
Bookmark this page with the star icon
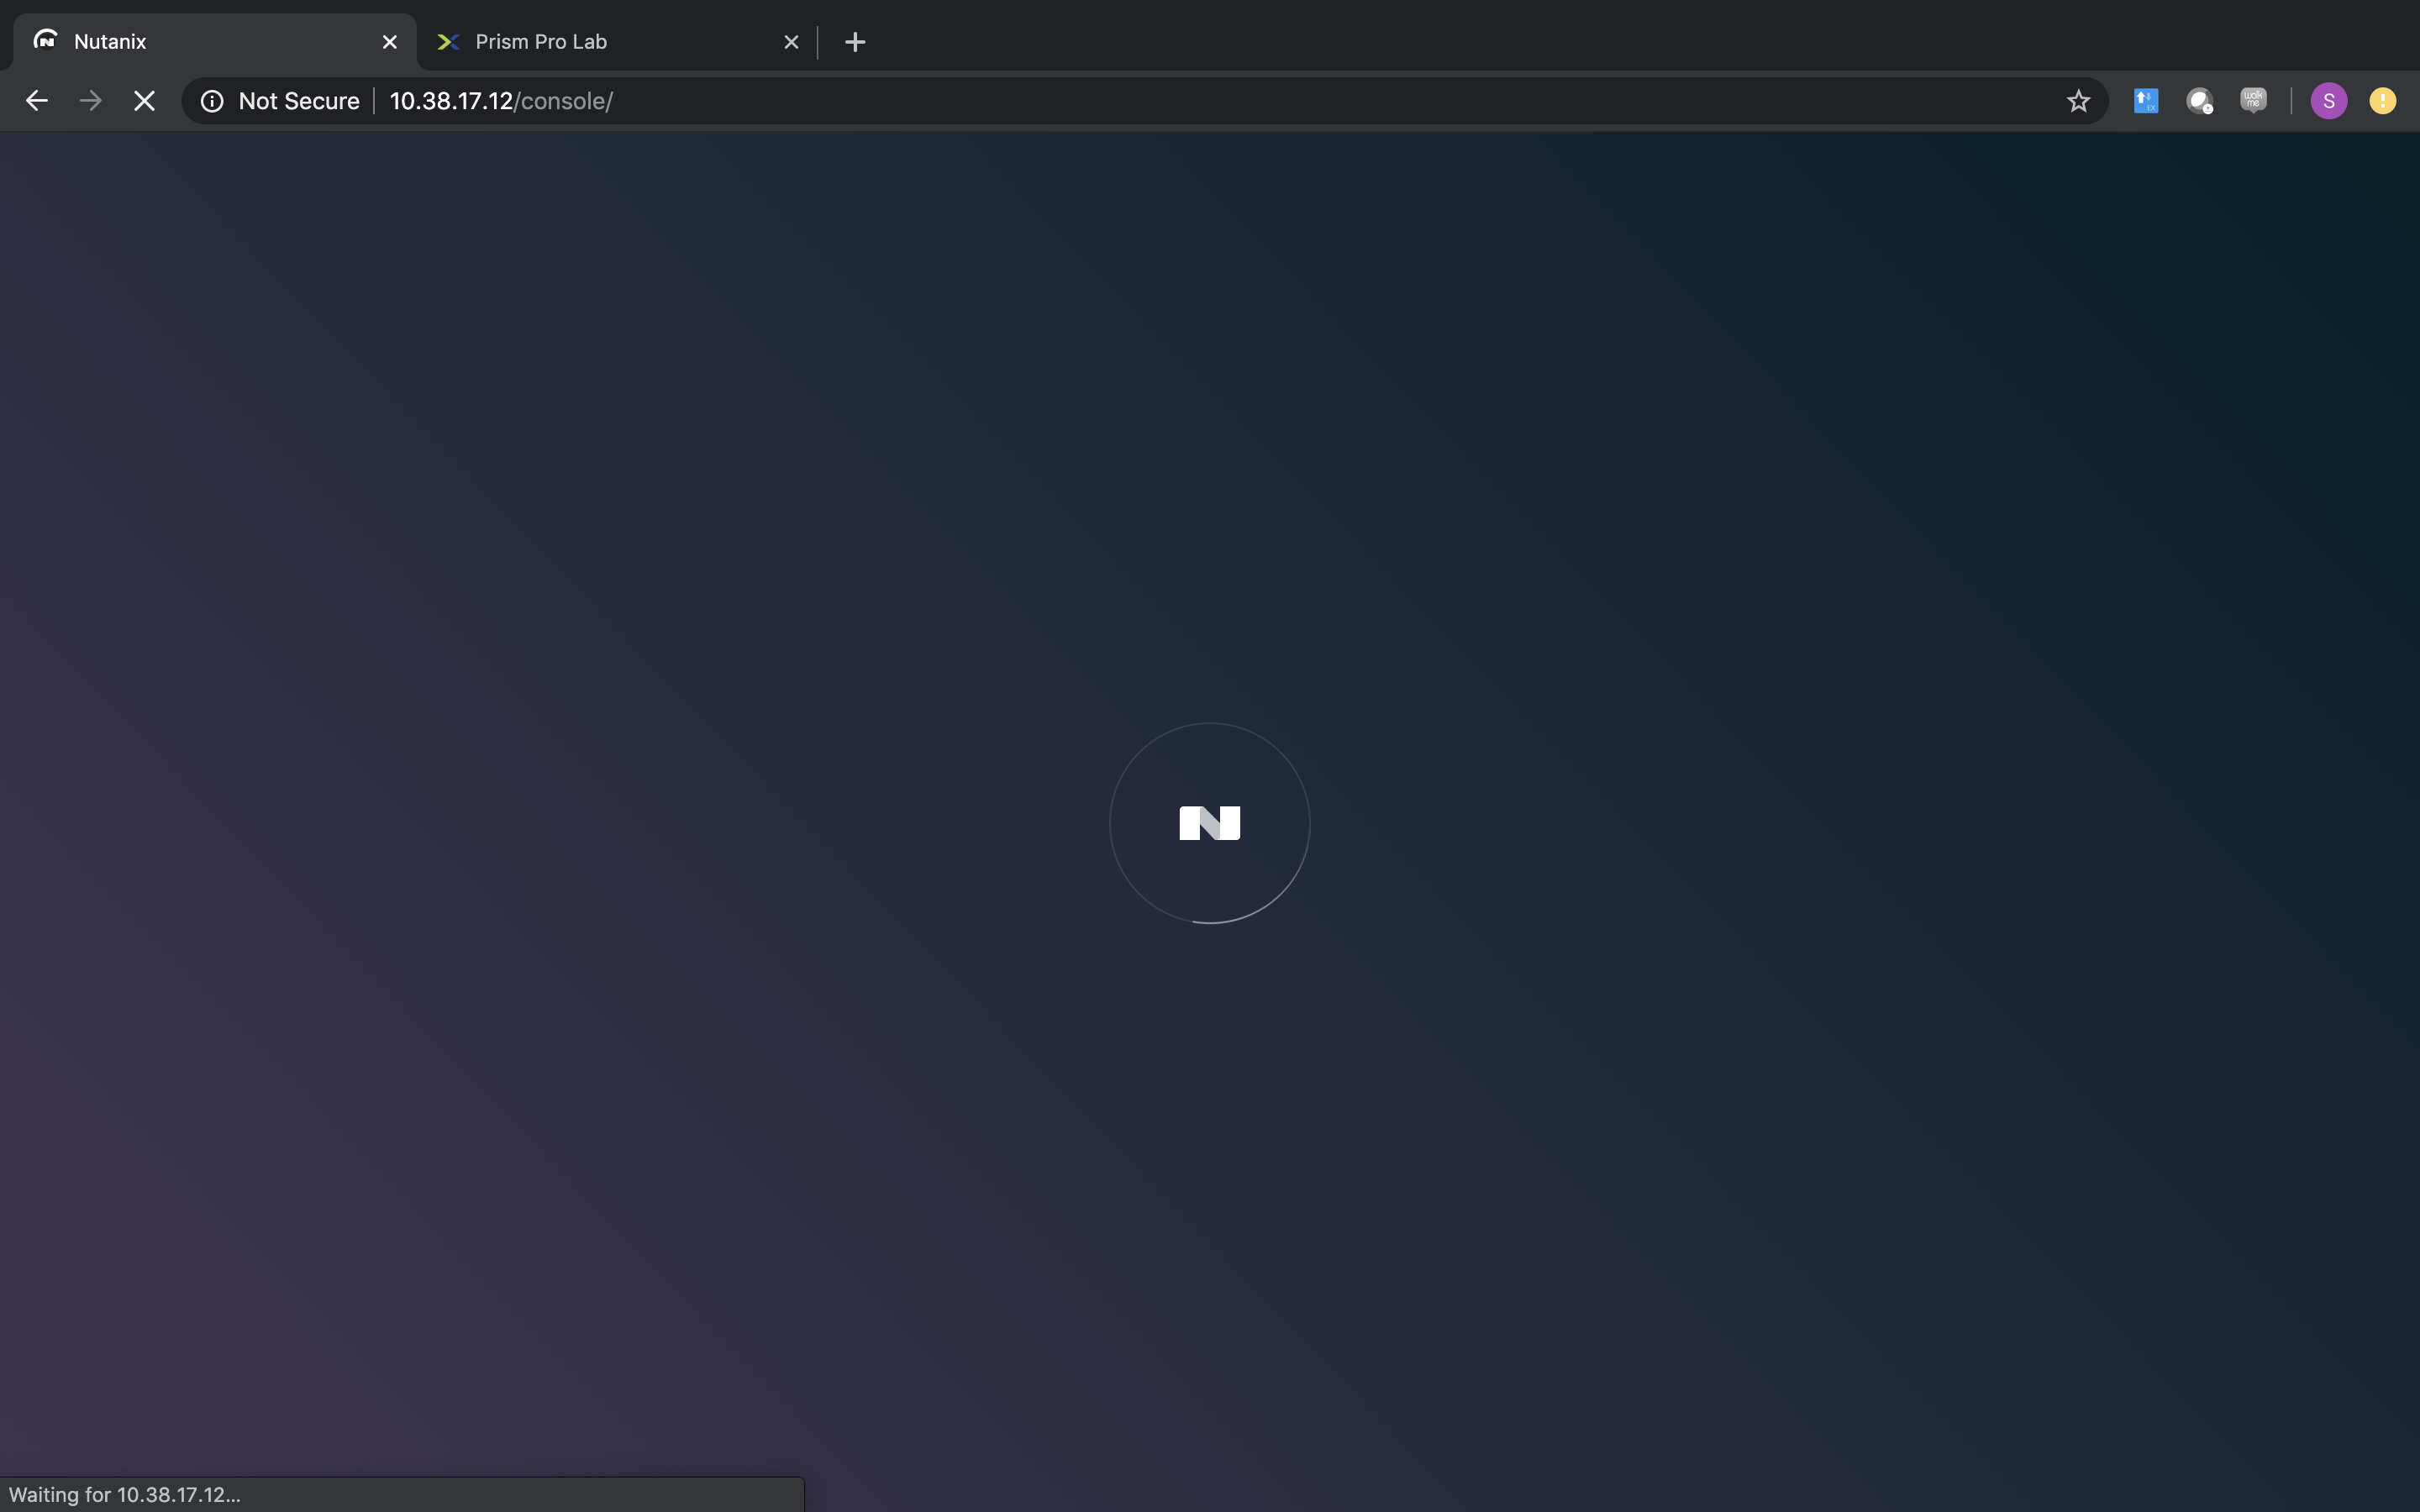(2079, 101)
